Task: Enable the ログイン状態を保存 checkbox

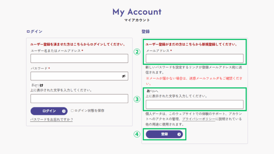Action: pos(72,111)
